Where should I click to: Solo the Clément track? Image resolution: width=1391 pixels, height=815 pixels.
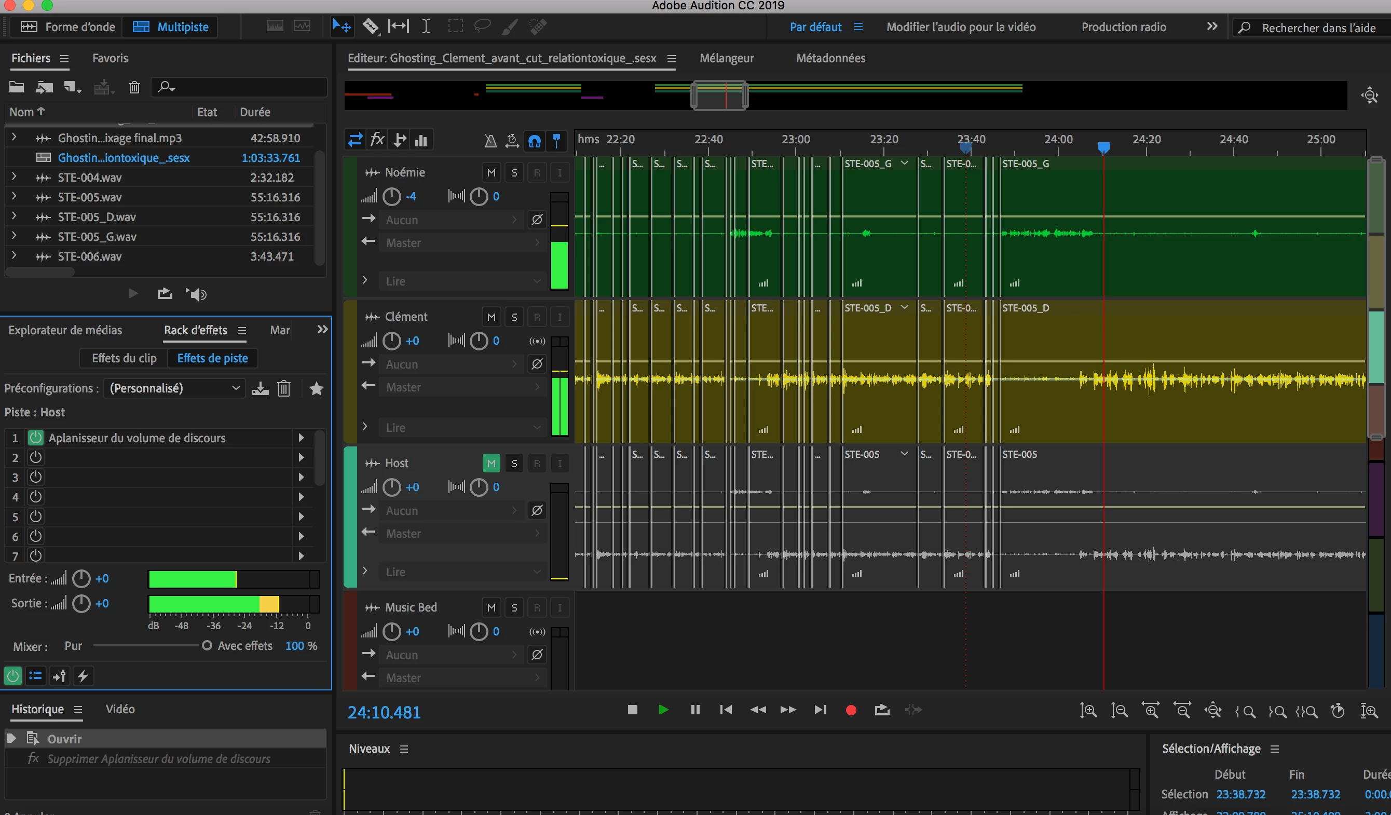514,317
